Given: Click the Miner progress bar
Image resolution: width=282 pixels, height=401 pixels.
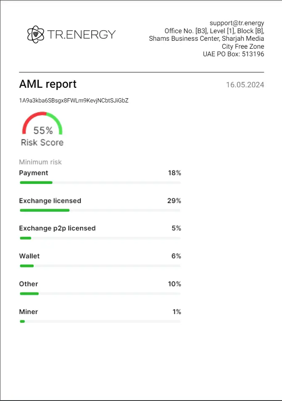Looking at the screenshot, I should coord(100,321).
